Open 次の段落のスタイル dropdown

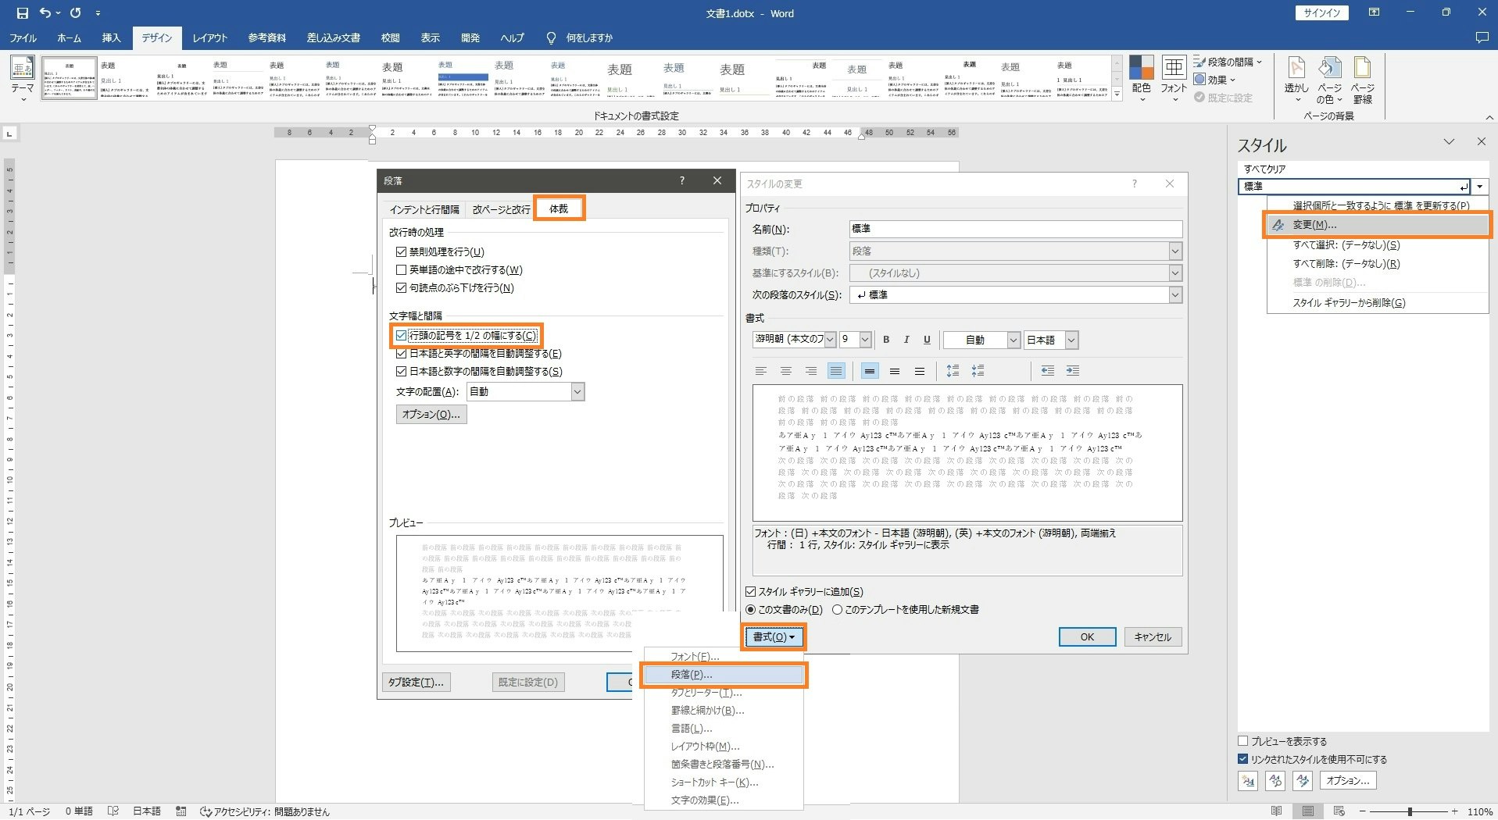(1174, 295)
